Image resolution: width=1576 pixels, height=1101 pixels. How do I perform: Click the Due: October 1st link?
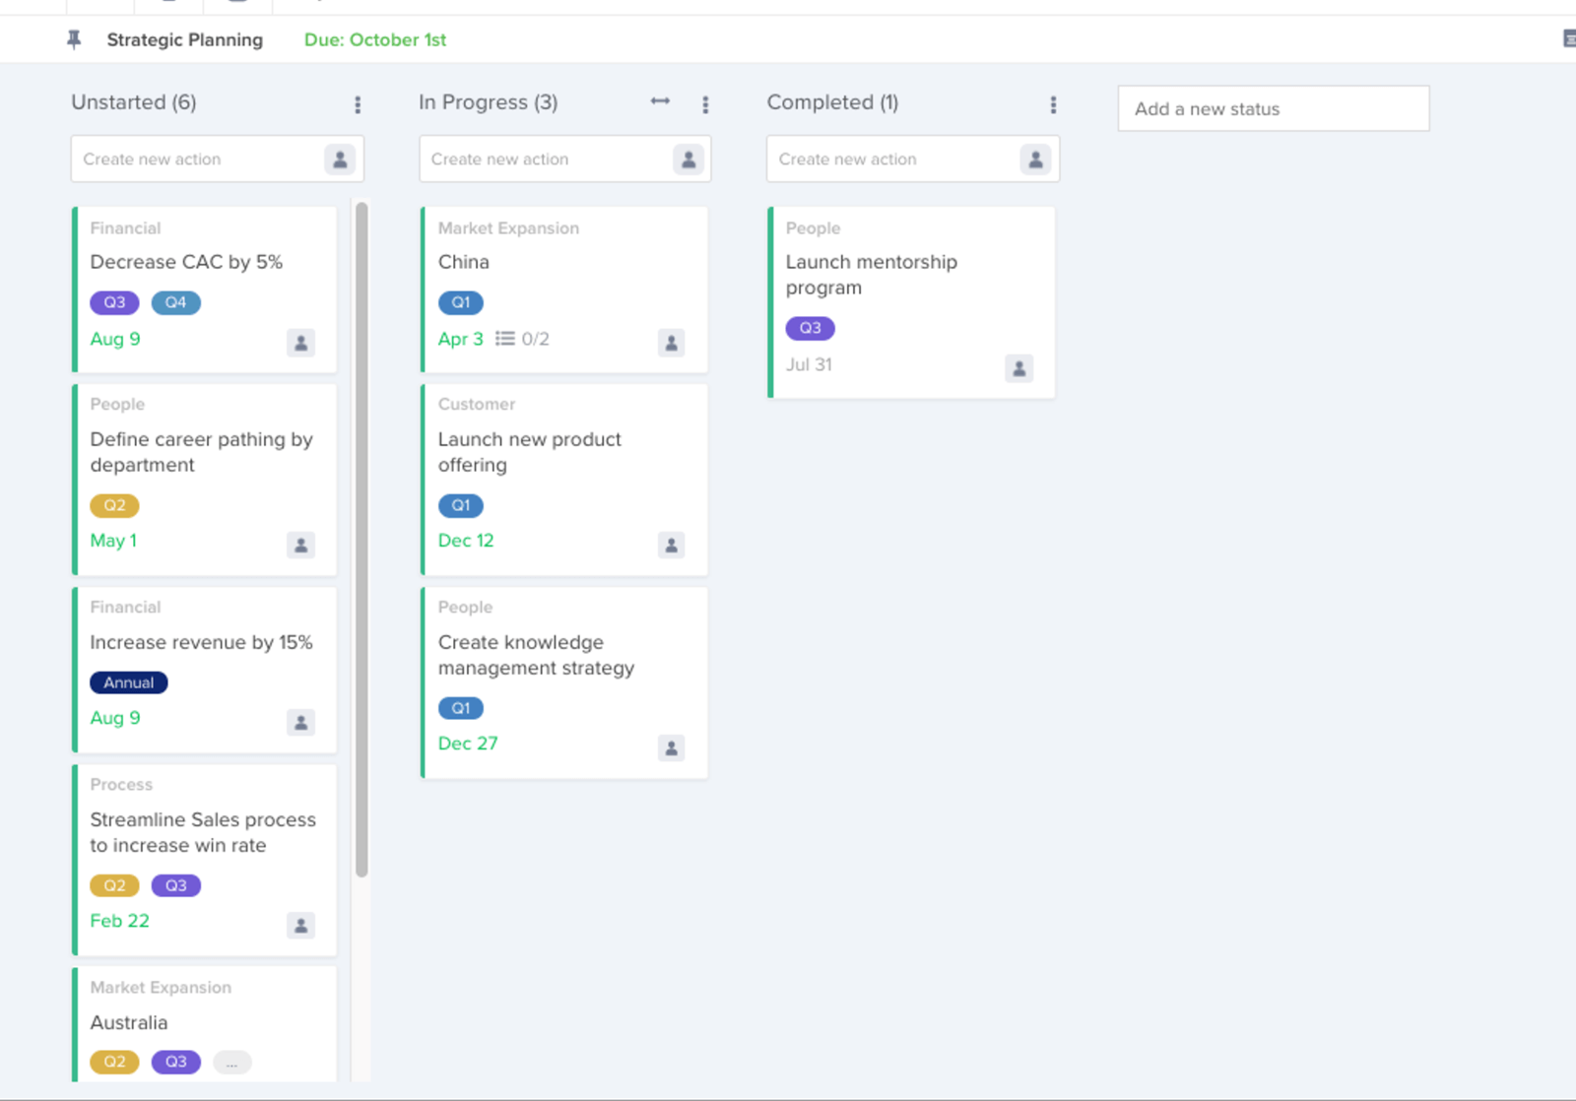[374, 39]
